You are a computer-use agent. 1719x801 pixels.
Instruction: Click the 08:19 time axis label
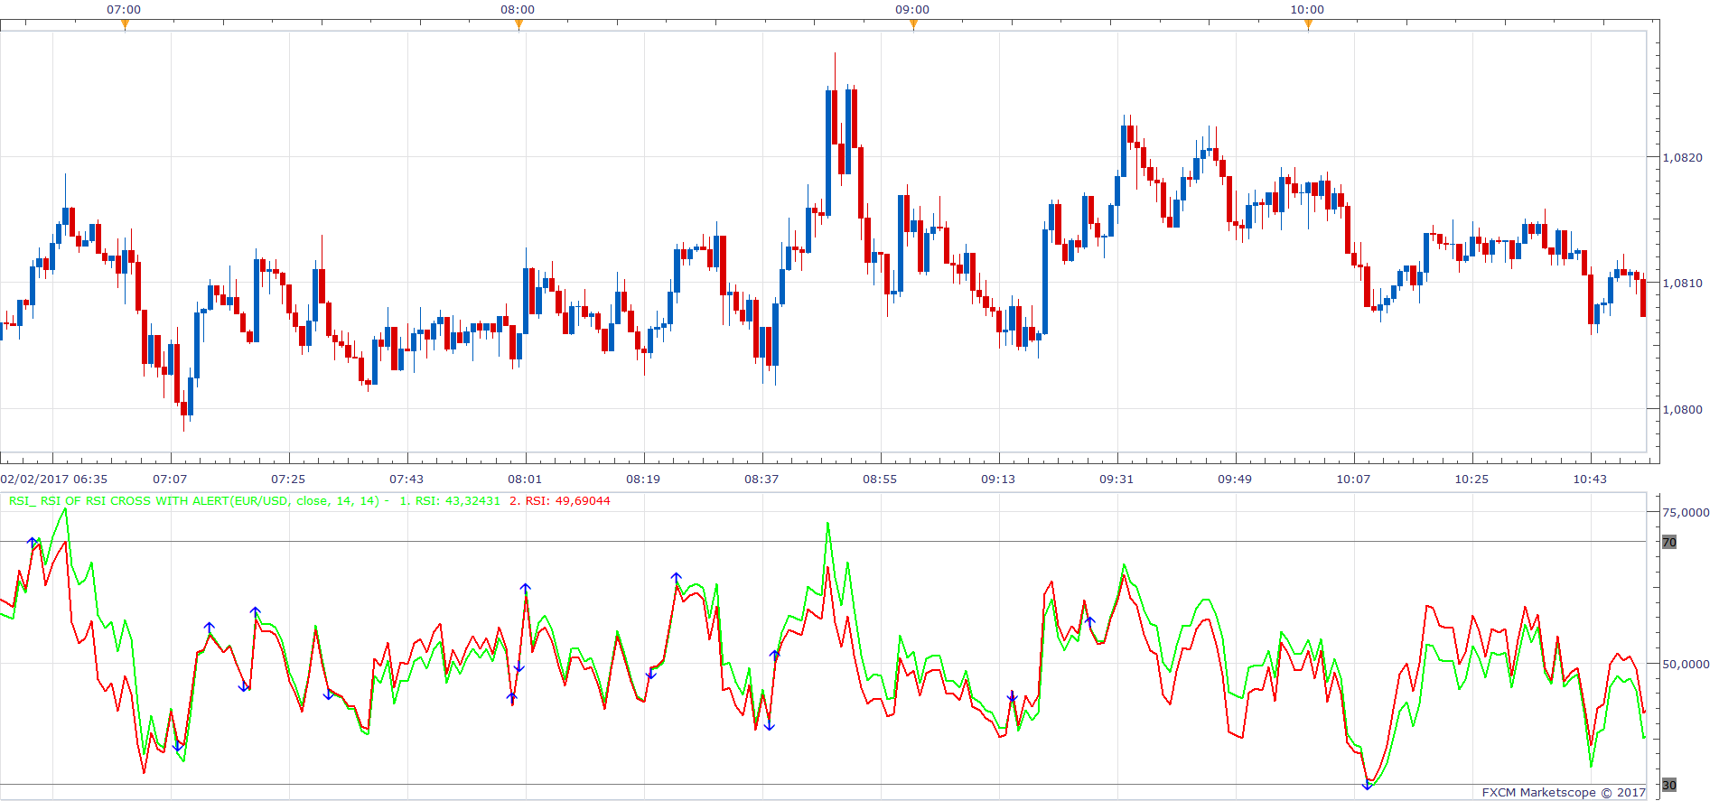(x=643, y=479)
